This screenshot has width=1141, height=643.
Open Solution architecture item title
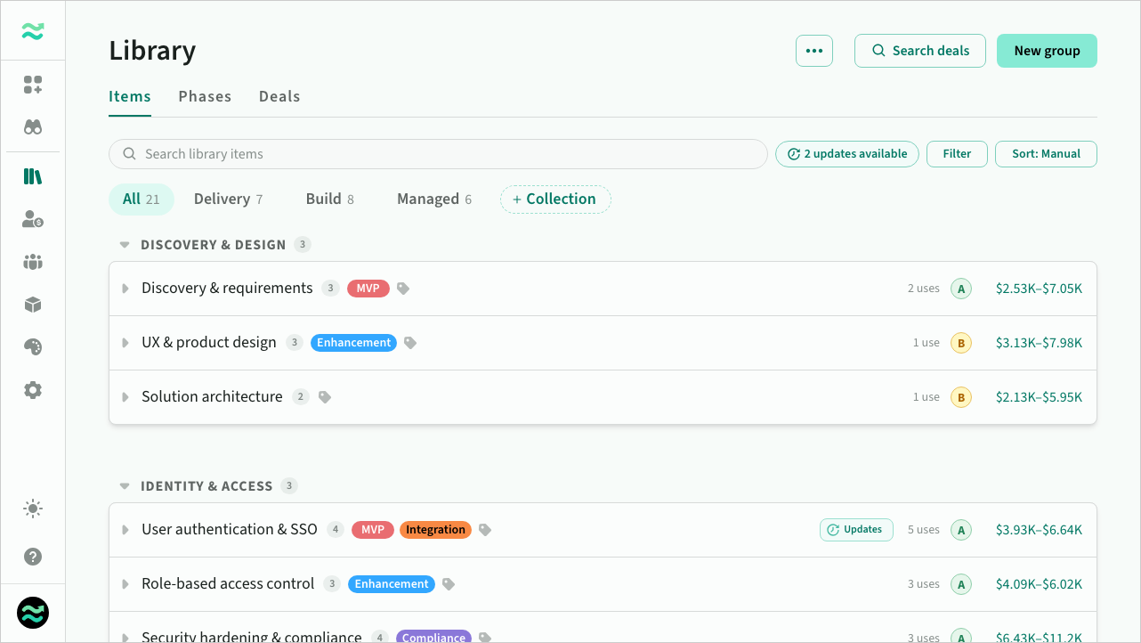(212, 397)
